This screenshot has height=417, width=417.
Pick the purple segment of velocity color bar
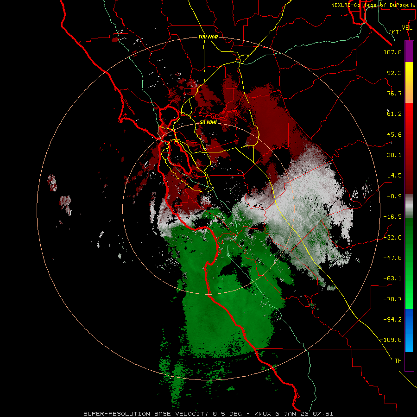point(409,51)
